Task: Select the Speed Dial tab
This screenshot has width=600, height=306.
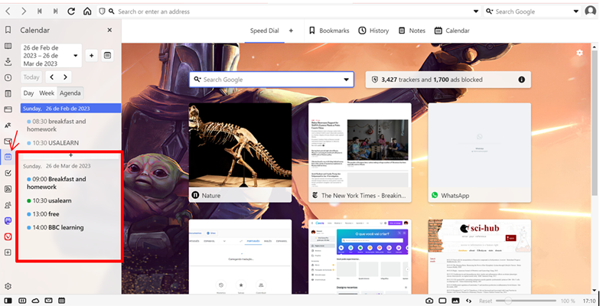Action: tap(265, 31)
